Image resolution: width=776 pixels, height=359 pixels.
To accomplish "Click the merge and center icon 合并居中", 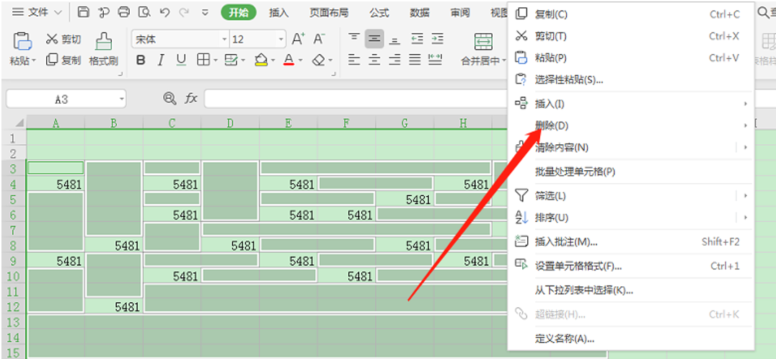I will [483, 43].
